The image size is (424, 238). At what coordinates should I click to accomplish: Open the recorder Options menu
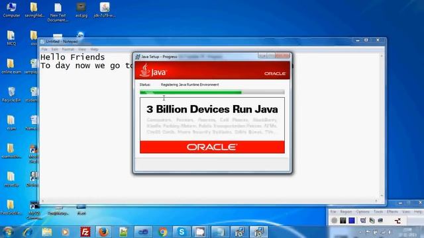362,212
